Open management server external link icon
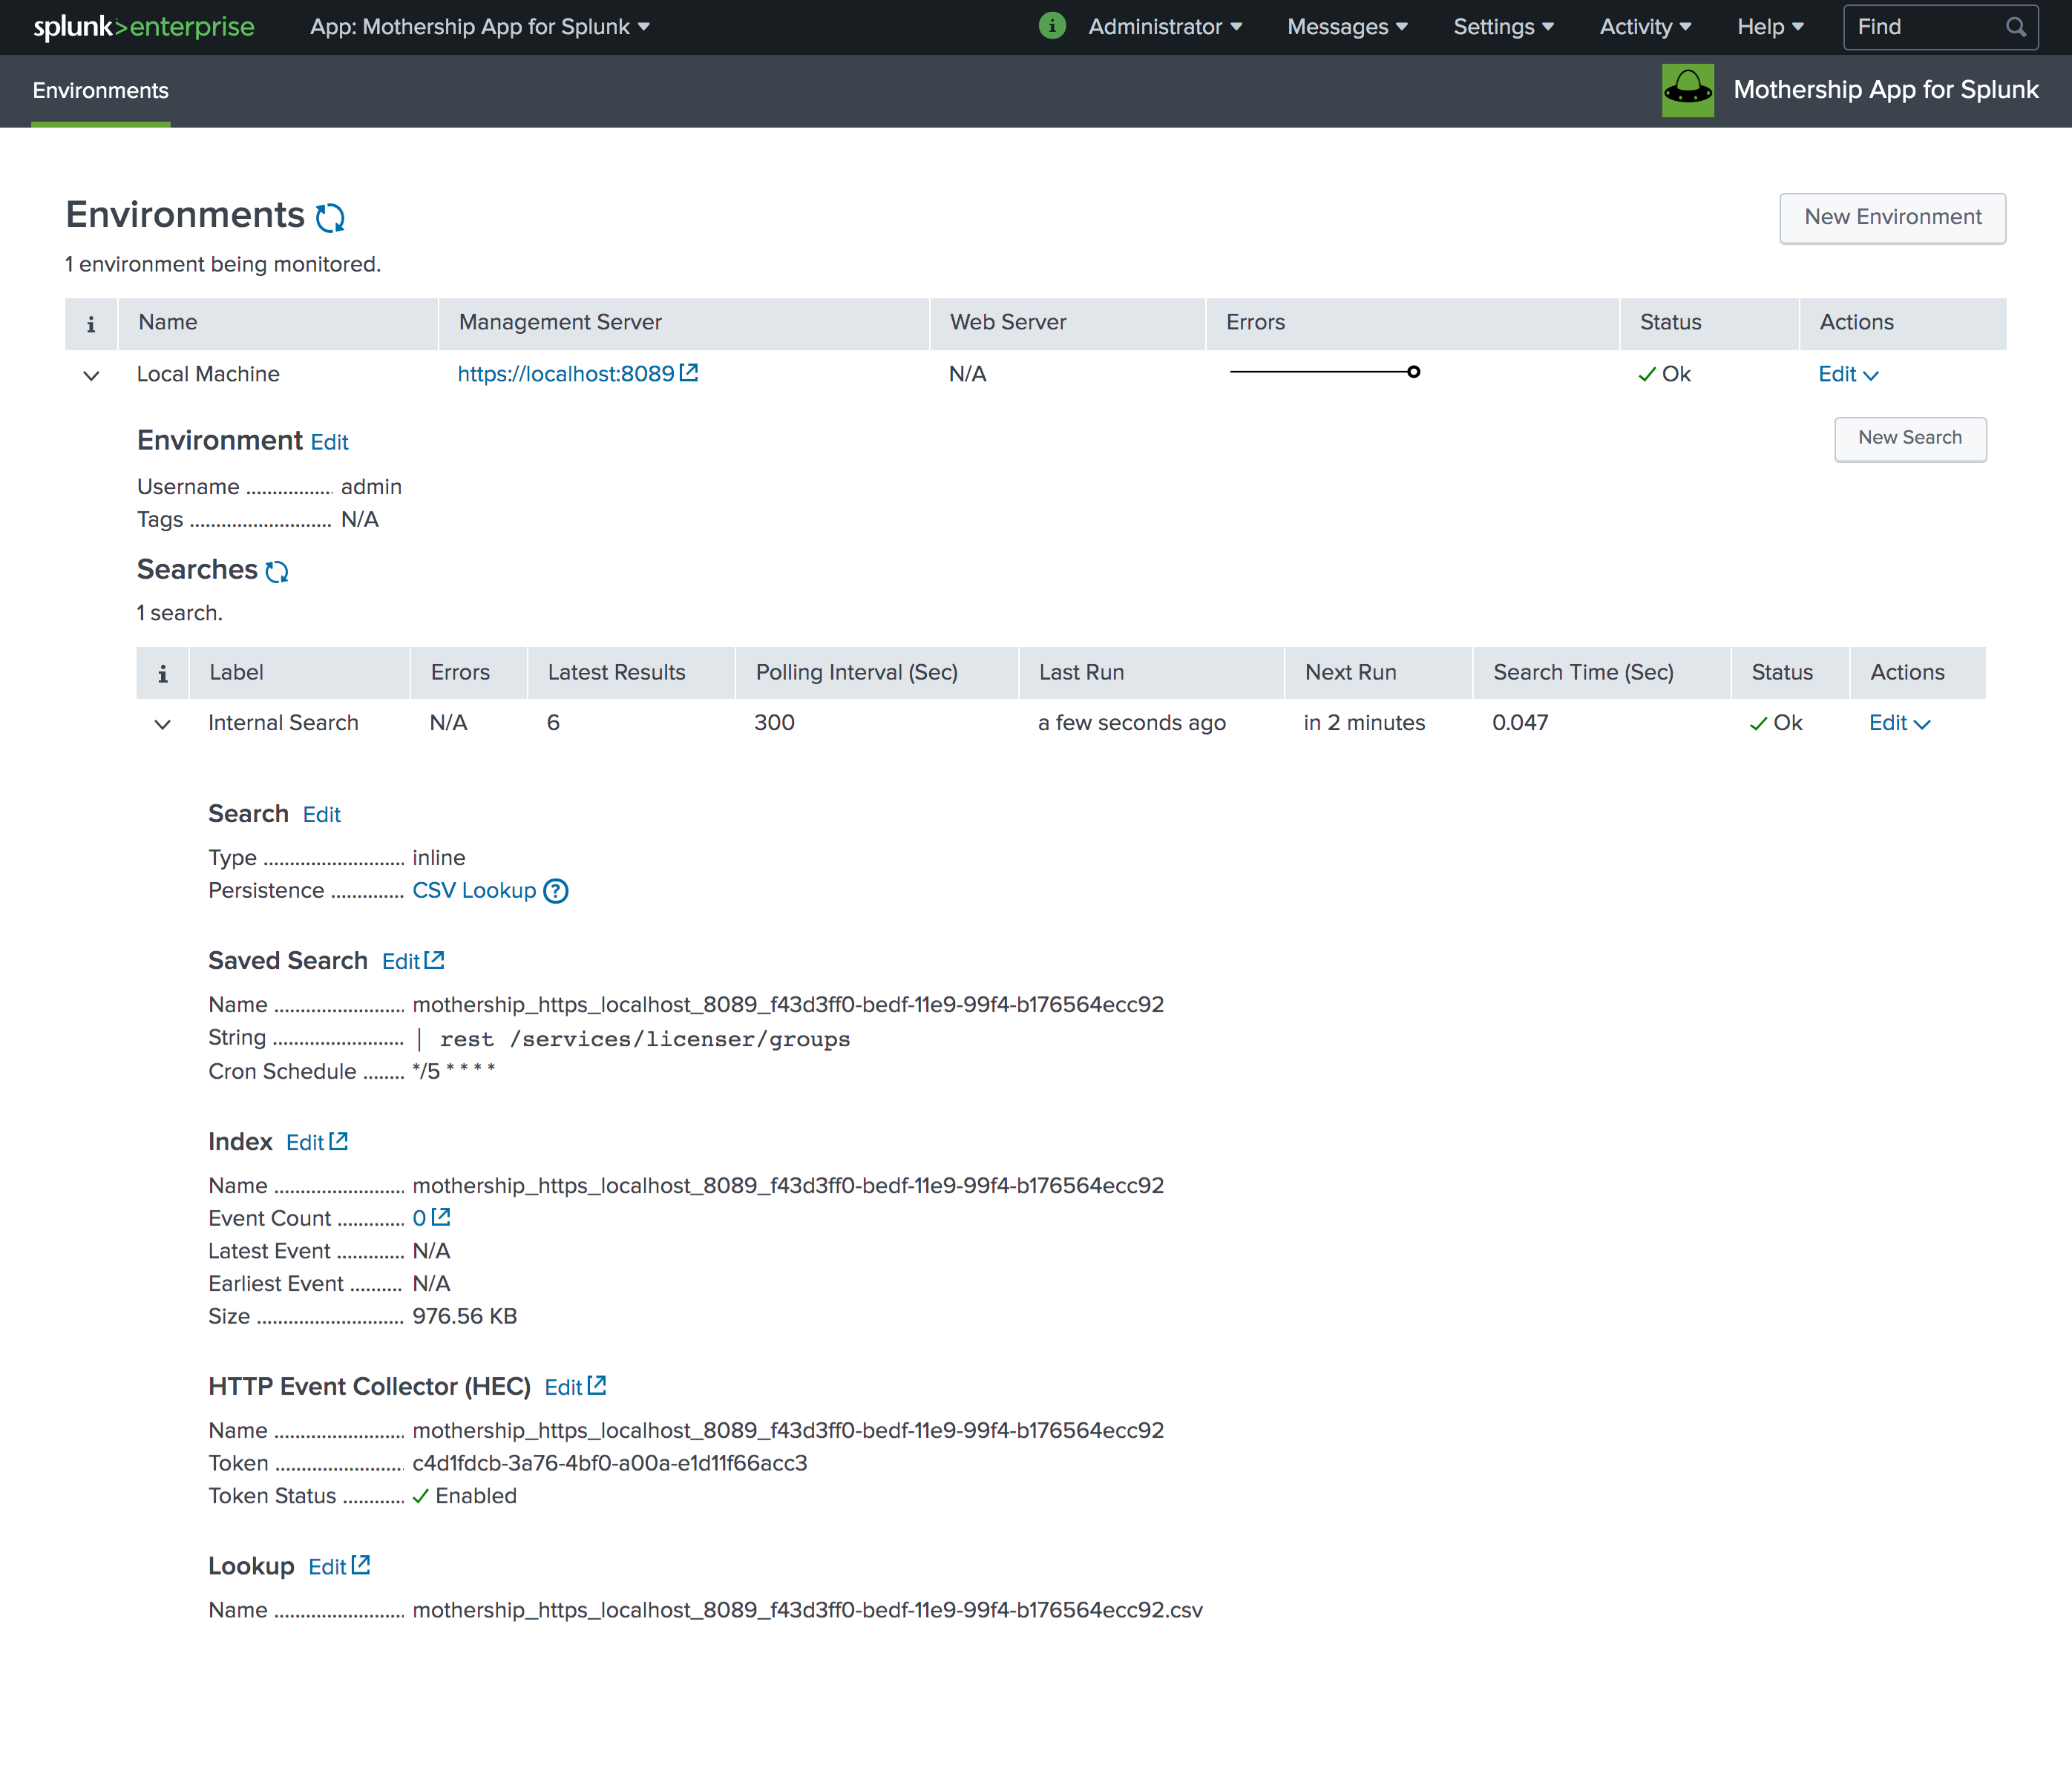This screenshot has height=1771, width=2072. (689, 373)
